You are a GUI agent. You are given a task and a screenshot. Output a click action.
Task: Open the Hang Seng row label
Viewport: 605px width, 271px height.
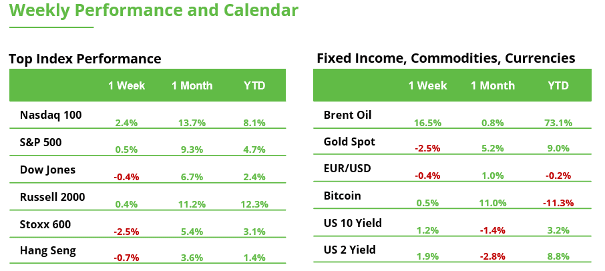click(x=48, y=251)
